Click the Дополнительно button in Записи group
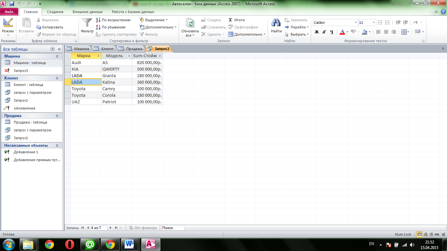Image resolution: width=447 pixels, height=251 pixels. pyautogui.click(x=247, y=34)
